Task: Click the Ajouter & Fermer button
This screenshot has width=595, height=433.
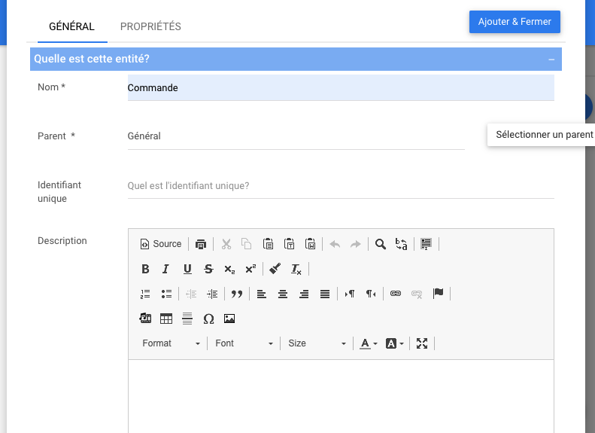Action: tap(515, 22)
